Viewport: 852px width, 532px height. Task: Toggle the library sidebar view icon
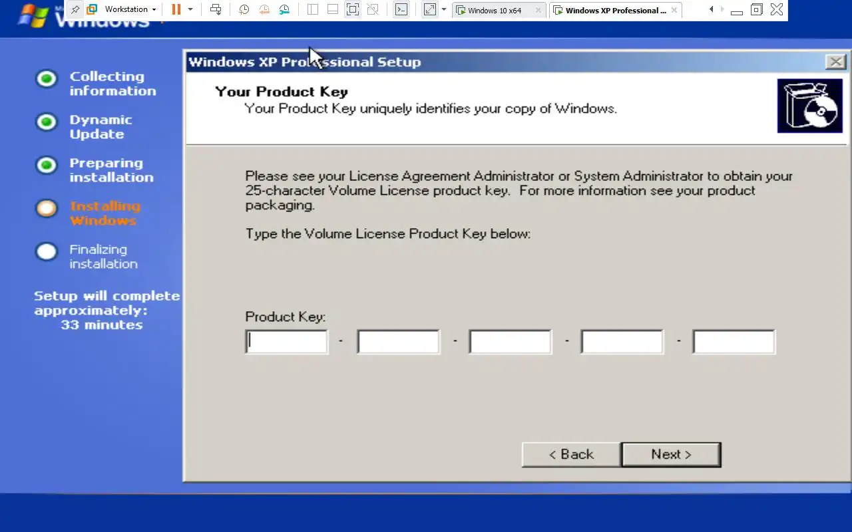click(312, 10)
